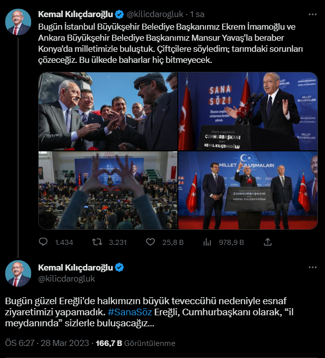
Task: Click verified badge beside second Kemal Kılıçdaroğlu name
Action: click(x=120, y=267)
